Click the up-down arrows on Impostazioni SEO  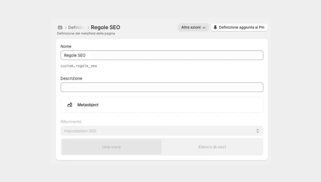coord(257,131)
